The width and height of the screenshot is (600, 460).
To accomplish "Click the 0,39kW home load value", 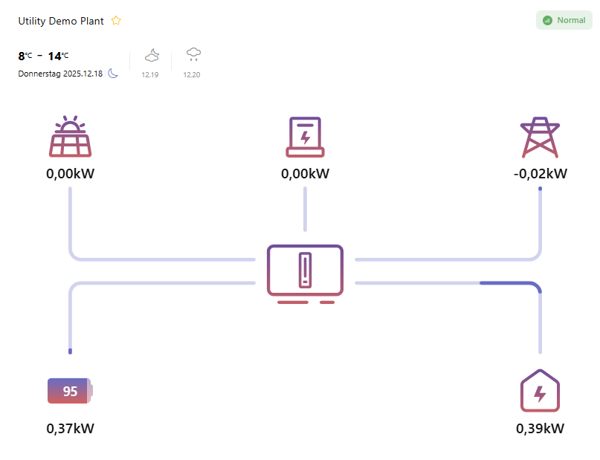I will (540, 428).
